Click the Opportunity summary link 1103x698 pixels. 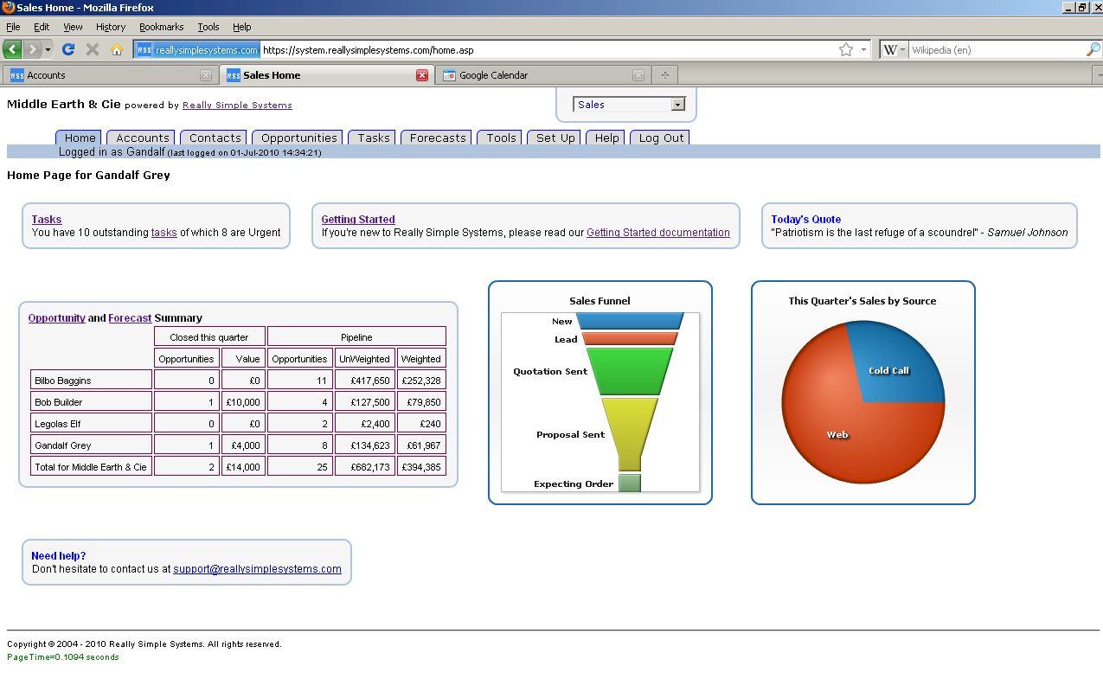(x=57, y=318)
